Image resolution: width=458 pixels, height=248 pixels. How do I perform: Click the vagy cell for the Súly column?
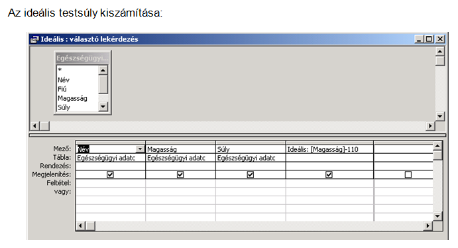point(251,192)
